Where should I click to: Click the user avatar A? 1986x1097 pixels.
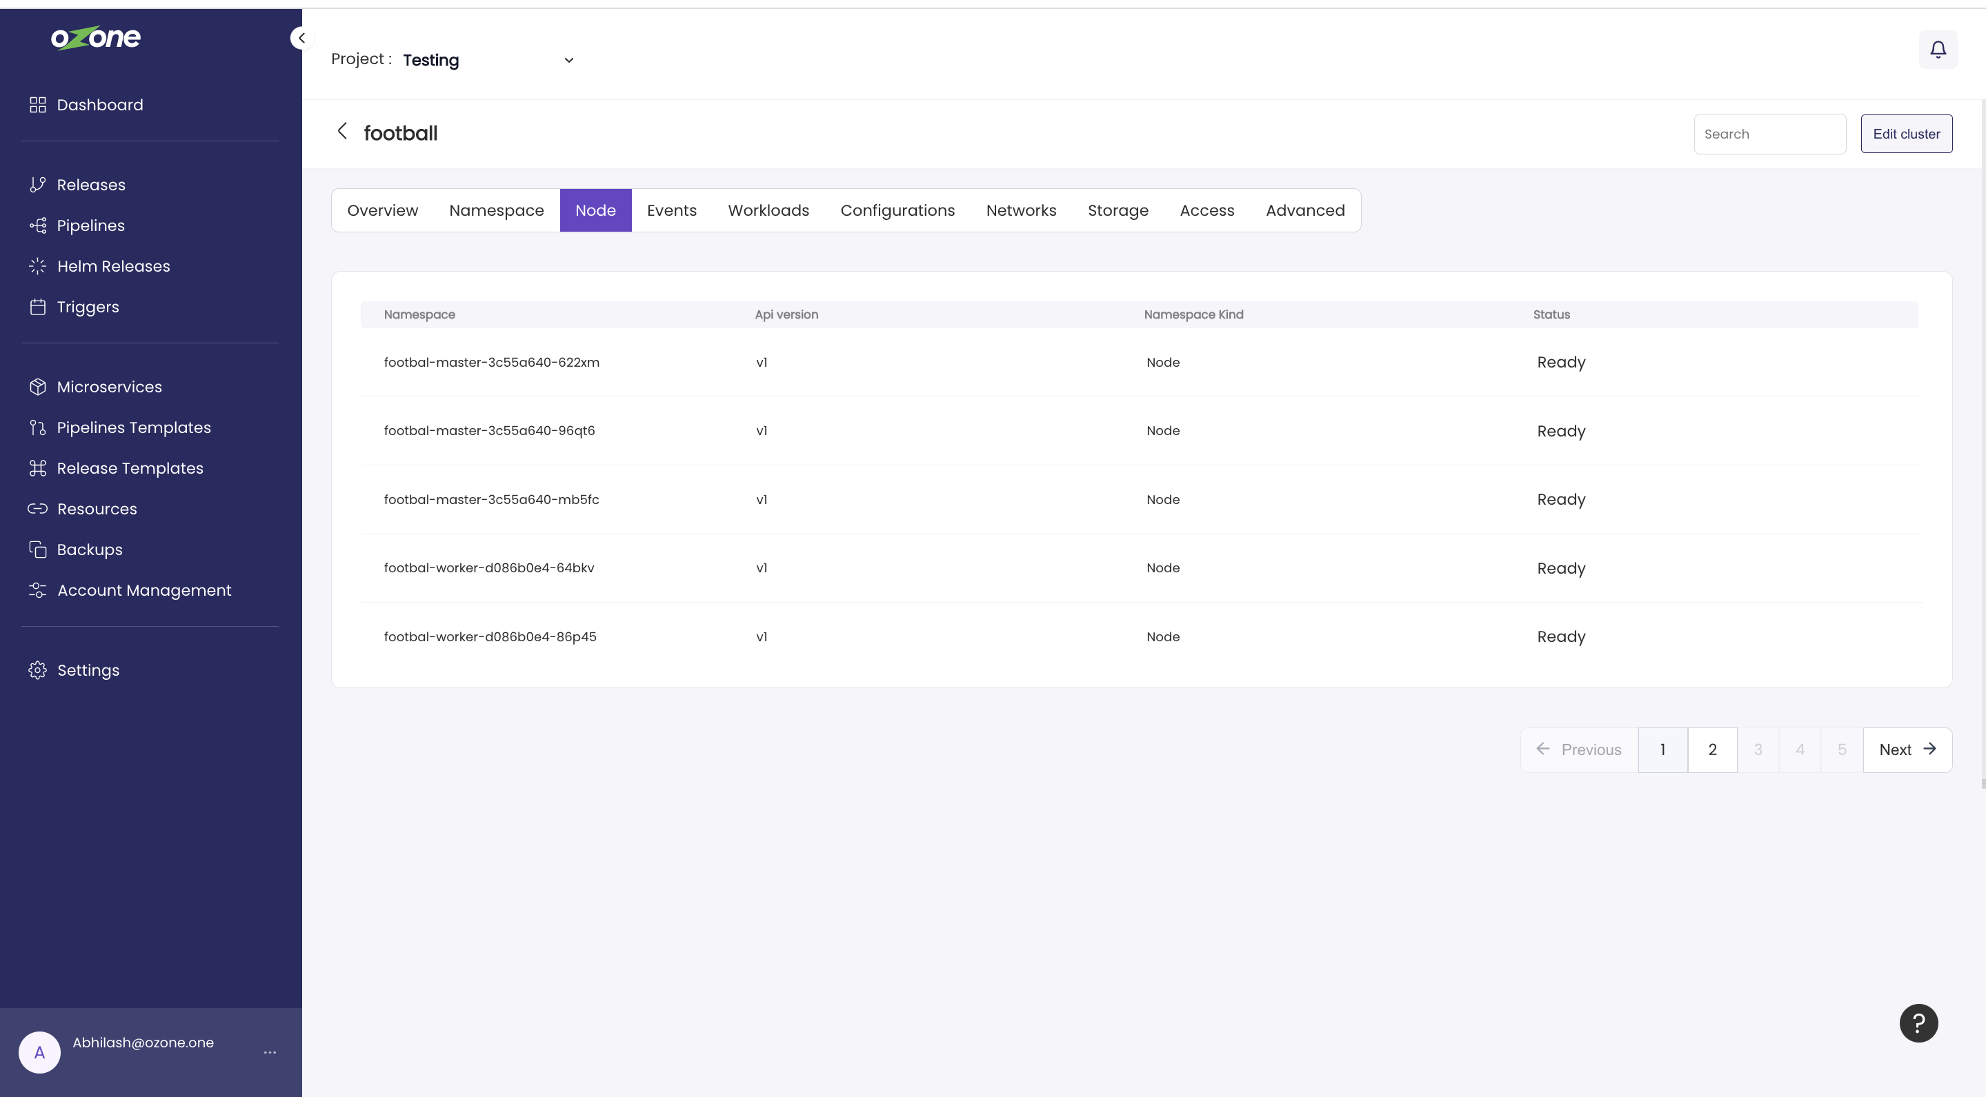coord(39,1052)
